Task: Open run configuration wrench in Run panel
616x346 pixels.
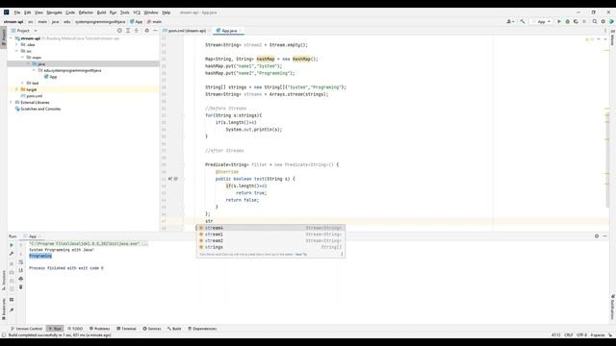Action: coord(12,254)
